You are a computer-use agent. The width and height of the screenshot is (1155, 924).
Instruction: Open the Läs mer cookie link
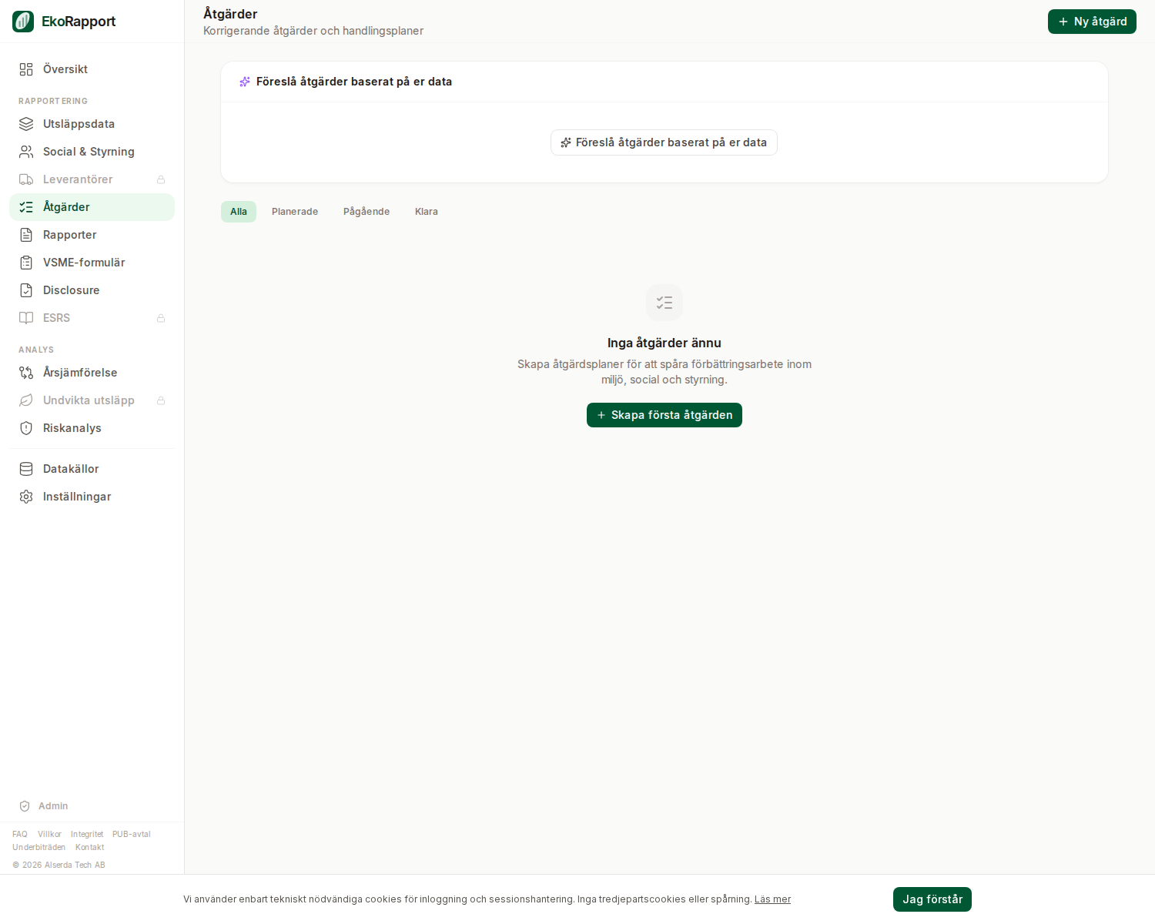pyautogui.click(x=772, y=899)
